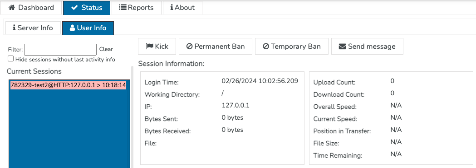The image size is (476, 168).
Task: Open the Reports tab
Action: pyautogui.click(x=136, y=8)
